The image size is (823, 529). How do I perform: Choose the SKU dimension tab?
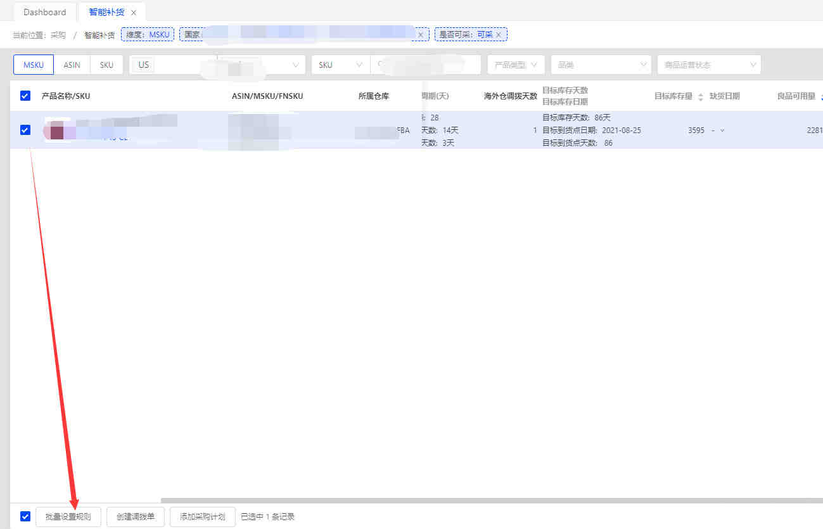[106, 65]
